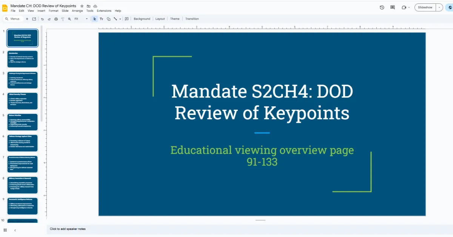The height and width of the screenshot is (237, 453).
Task: Rename the presentation title
Action: (43, 6)
